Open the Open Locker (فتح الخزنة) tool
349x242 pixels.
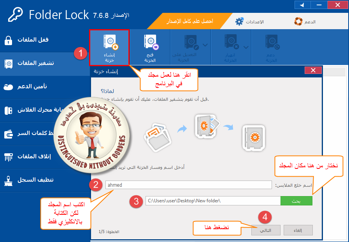point(150,47)
